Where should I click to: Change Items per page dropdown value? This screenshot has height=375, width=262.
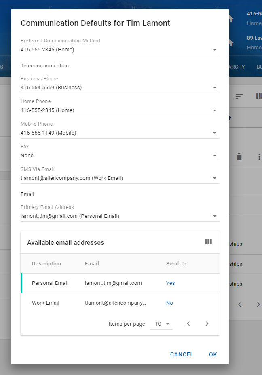tap(161, 324)
